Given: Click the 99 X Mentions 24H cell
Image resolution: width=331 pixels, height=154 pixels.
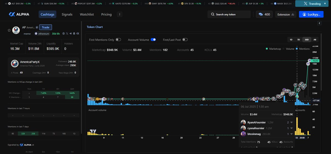Looking at the screenshot, I should 72,97.
